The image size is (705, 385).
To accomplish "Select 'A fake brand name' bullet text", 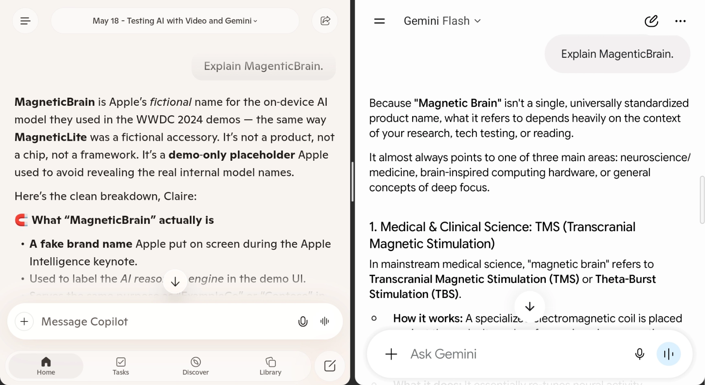I will [x=81, y=244].
